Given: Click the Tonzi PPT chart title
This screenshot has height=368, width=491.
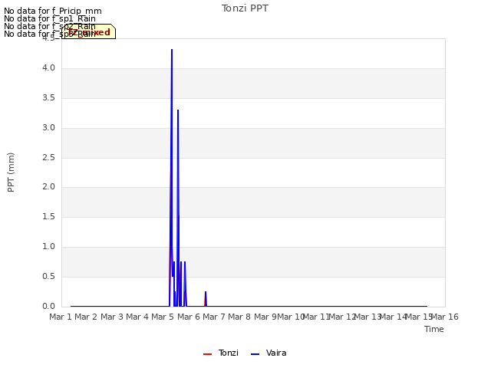Looking at the screenshot, I should (245, 8).
